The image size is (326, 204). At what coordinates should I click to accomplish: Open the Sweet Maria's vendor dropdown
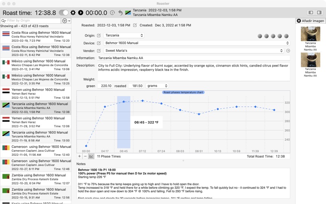pyautogui.click(x=194, y=51)
